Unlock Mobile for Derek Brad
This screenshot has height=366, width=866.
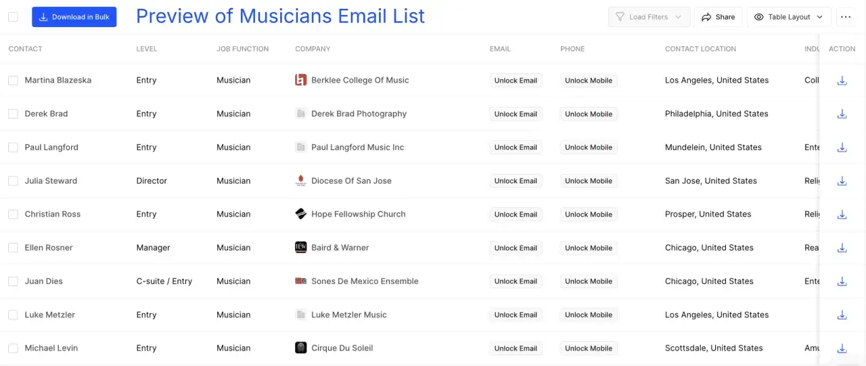(589, 114)
